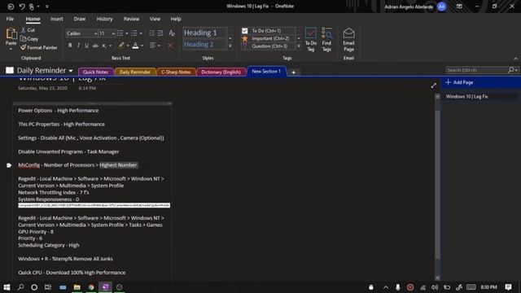Toggle bold formatting
The image size is (521, 293).
coord(70,46)
